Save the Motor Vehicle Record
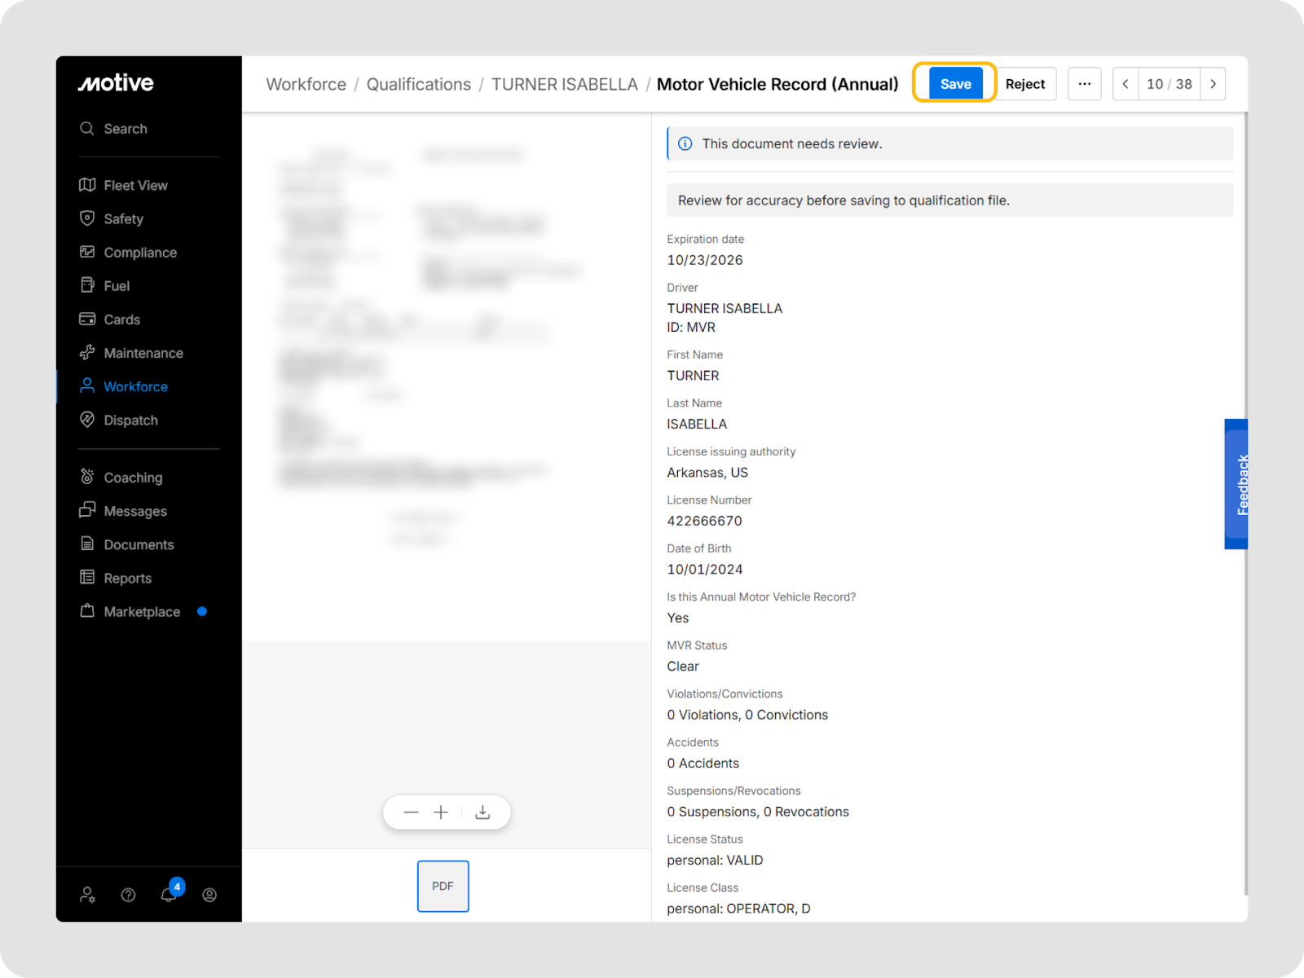 coord(955,84)
